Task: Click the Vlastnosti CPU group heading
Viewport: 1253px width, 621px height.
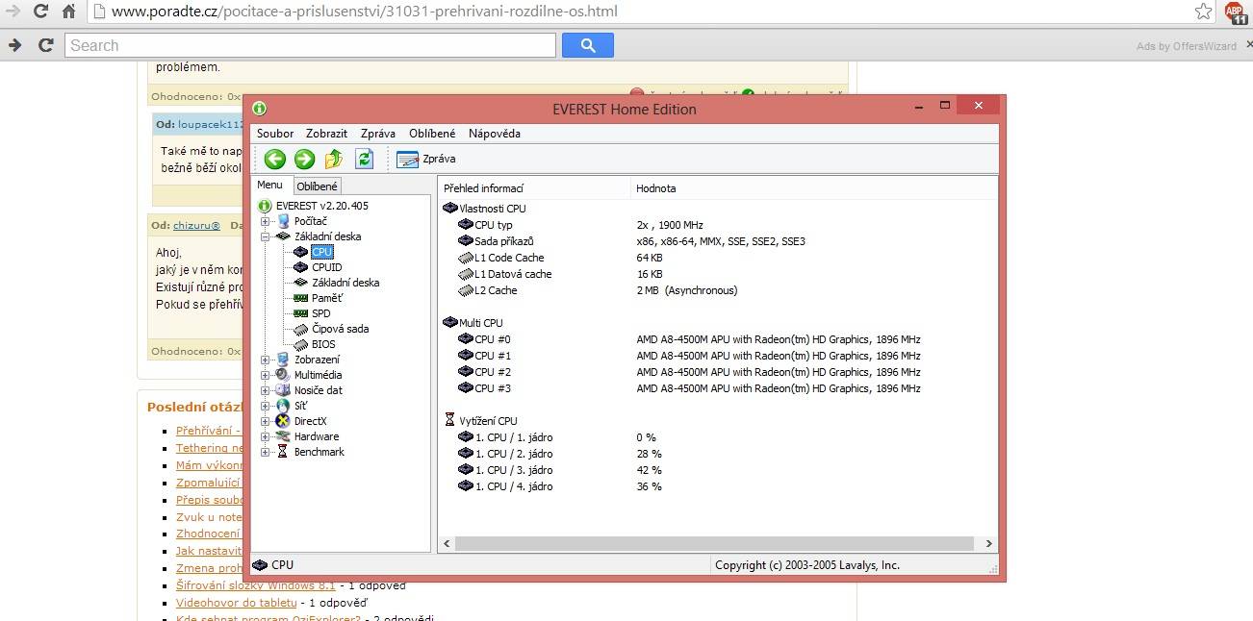Action: click(492, 209)
